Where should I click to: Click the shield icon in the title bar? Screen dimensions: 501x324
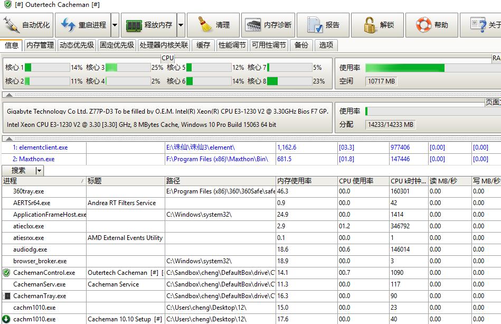pos(8,4)
